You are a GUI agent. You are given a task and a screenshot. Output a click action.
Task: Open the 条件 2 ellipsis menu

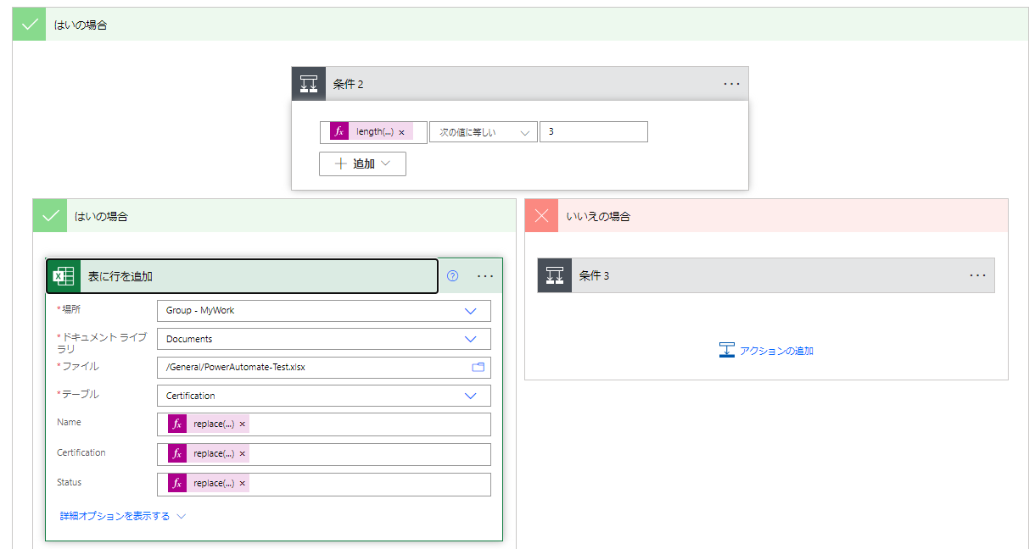coord(731,84)
